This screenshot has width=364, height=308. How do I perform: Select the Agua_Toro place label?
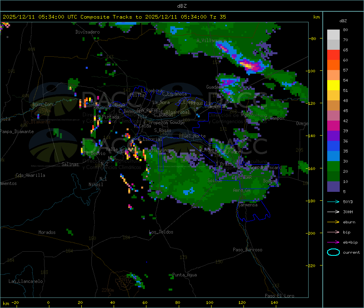(43, 104)
